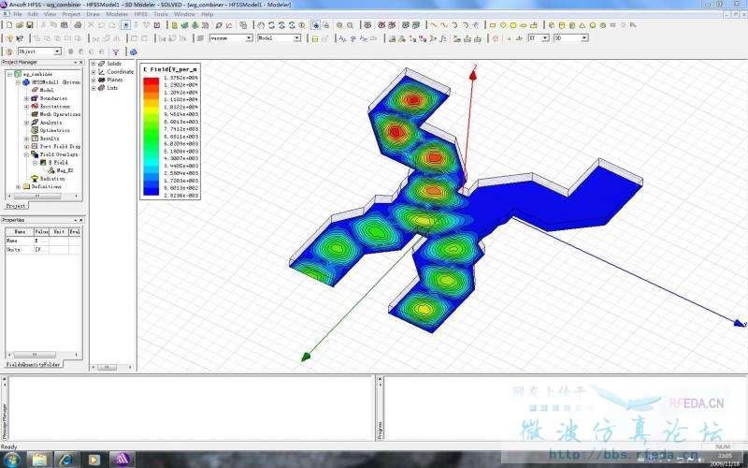Select the Pan hand tool
The width and height of the screenshot is (748, 468).
click(261, 25)
